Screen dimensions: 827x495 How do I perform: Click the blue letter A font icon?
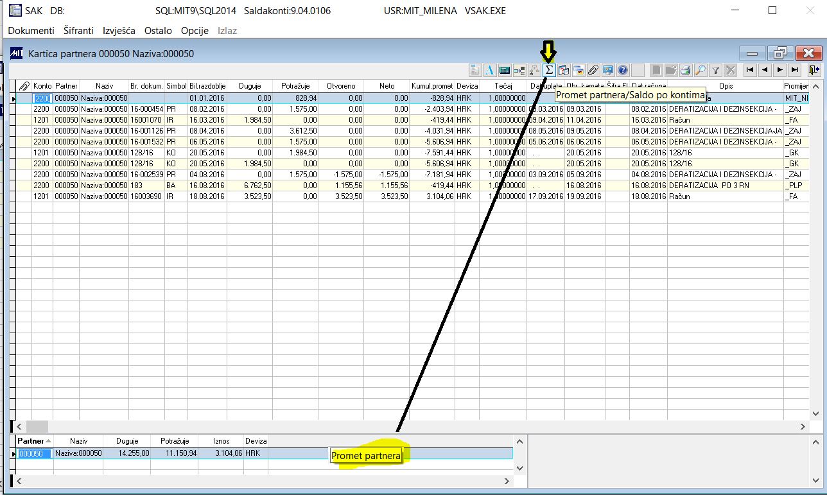click(490, 70)
